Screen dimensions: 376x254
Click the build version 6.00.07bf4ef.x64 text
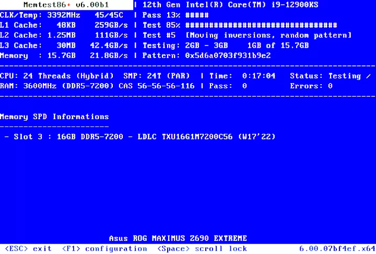click(337, 248)
